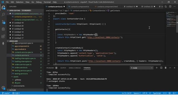Image resolution: width=178 pixels, height=100 pixels.
Task: Open the feedback smiley in status bar
Action: tap(170, 93)
